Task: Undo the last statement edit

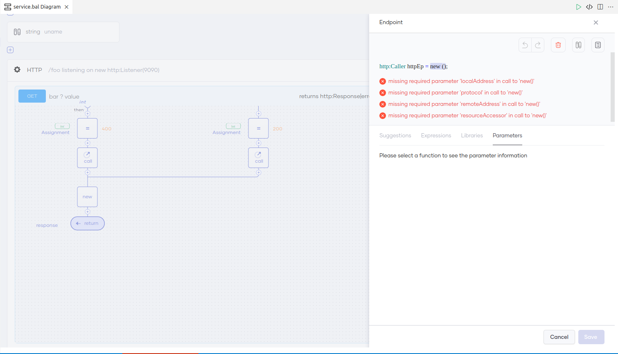Action: (525, 45)
